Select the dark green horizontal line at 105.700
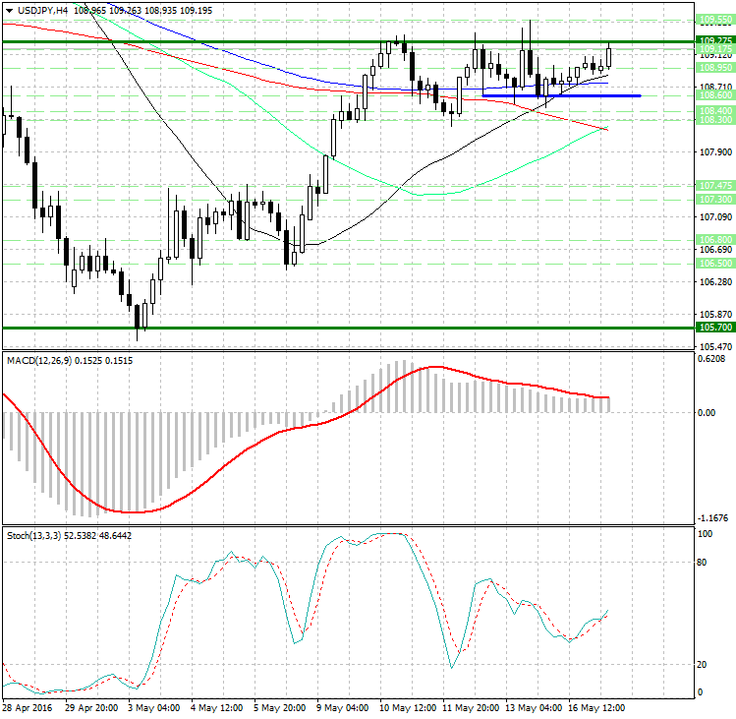Viewport: 736px width, 719px height. point(348,328)
